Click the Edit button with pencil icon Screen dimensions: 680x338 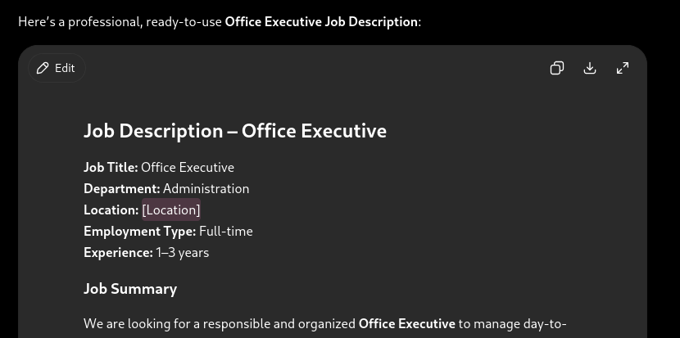[57, 68]
